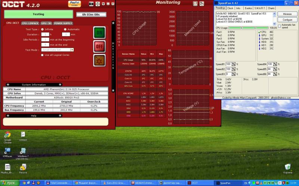Open the Exotics tab in SpeedFan
This screenshot has height=186, width=299.
[x=248, y=8]
